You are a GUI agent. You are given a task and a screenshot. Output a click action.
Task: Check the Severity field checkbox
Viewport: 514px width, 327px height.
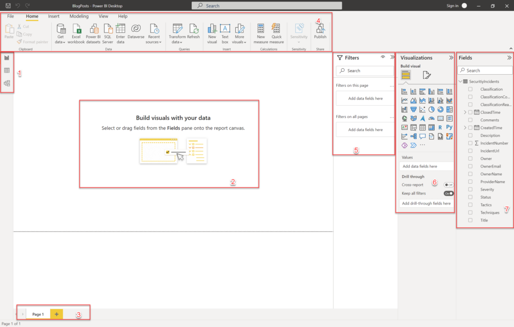470,190
